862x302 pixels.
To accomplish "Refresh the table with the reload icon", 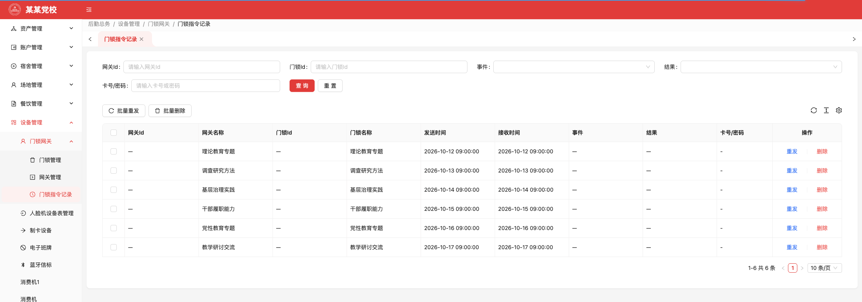I will coord(814,110).
